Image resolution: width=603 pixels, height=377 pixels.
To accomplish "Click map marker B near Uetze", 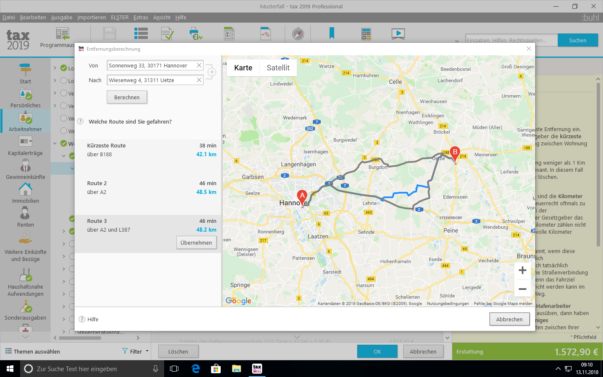I will point(455,154).
